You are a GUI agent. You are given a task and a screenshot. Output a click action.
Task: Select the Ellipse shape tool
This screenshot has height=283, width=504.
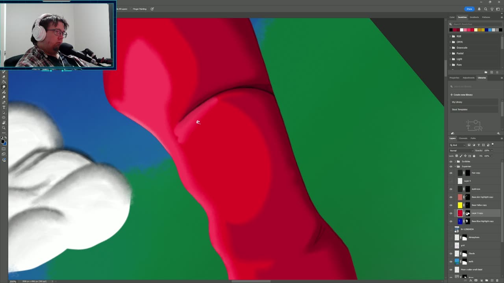pos(4,118)
